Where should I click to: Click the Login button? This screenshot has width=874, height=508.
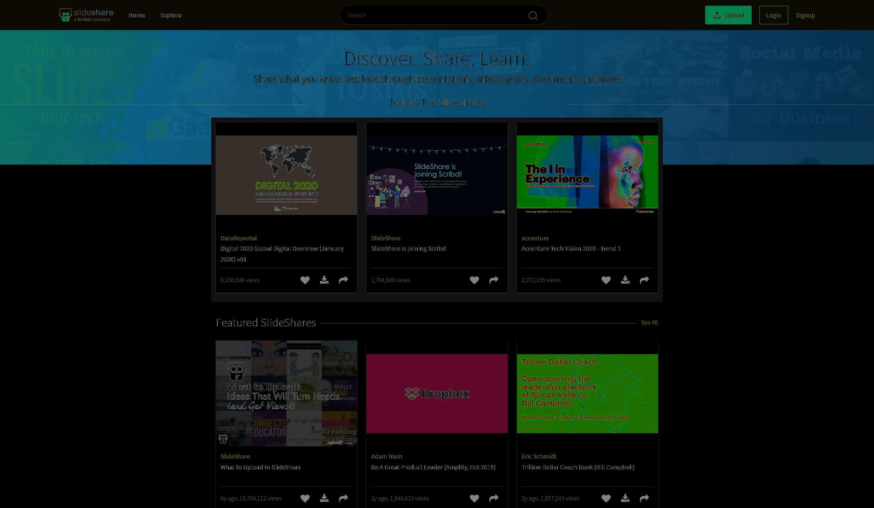(x=773, y=15)
